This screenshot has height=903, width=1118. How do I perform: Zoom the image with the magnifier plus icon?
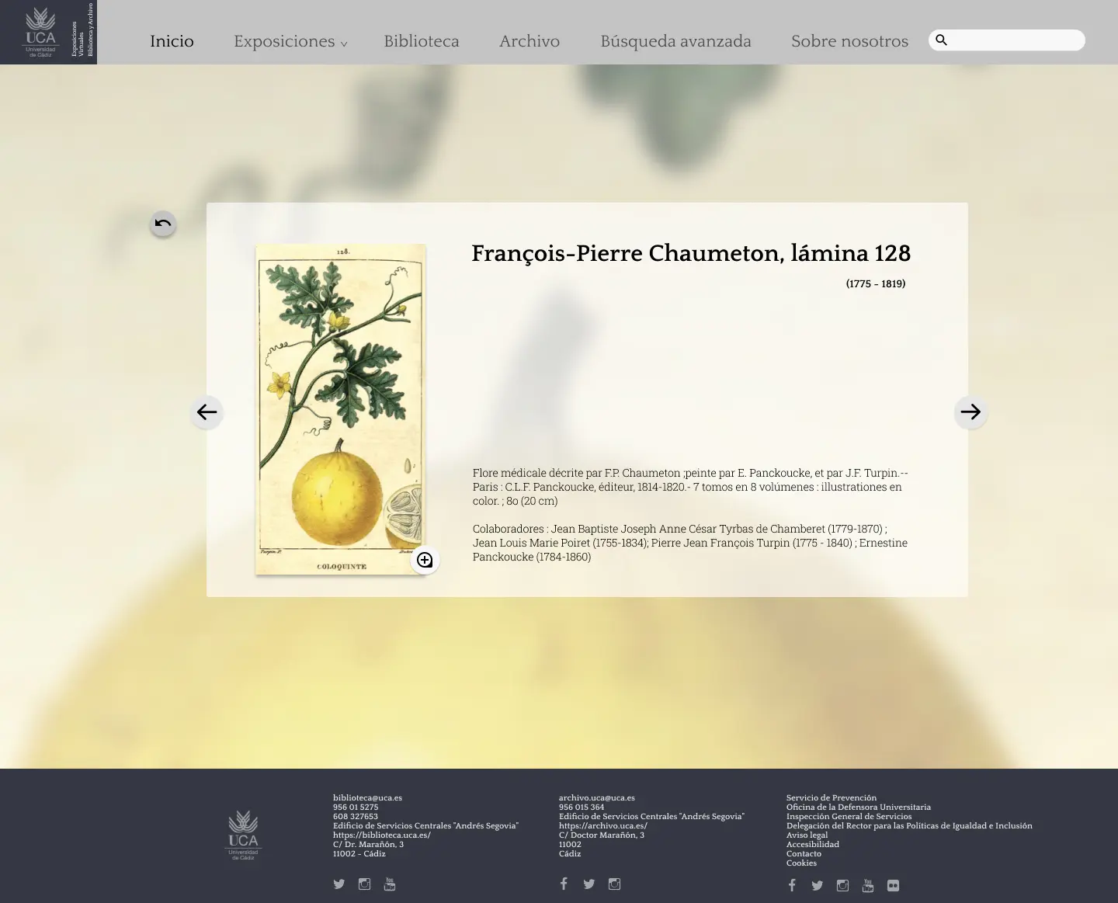(425, 560)
